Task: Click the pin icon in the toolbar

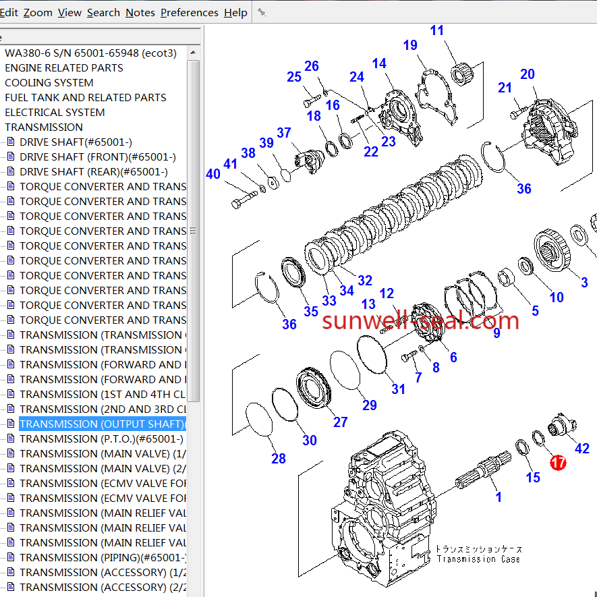Action: [x=262, y=12]
